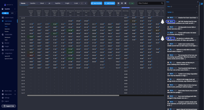Choose the compact row density icon
This screenshot has width=204, height=110.
coord(118,3)
